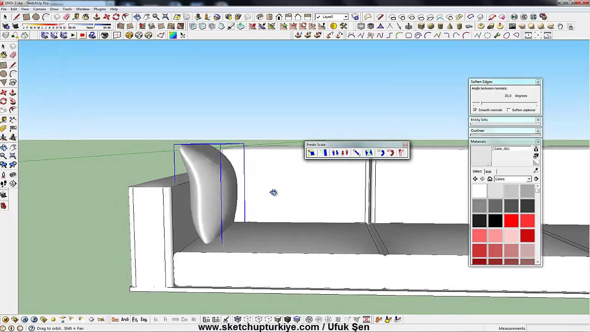The image size is (590, 332).
Task: Click the Color_001 material name field
Action: point(512,149)
